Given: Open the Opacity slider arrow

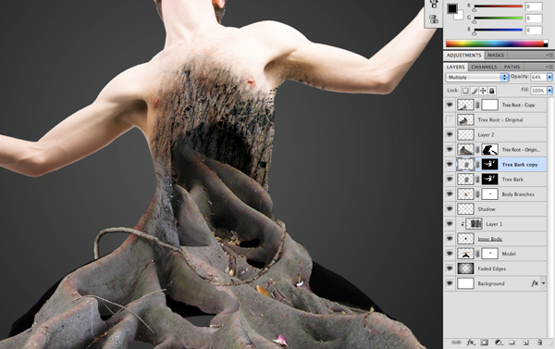Looking at the screenshot, I should [x=549, y=77].
